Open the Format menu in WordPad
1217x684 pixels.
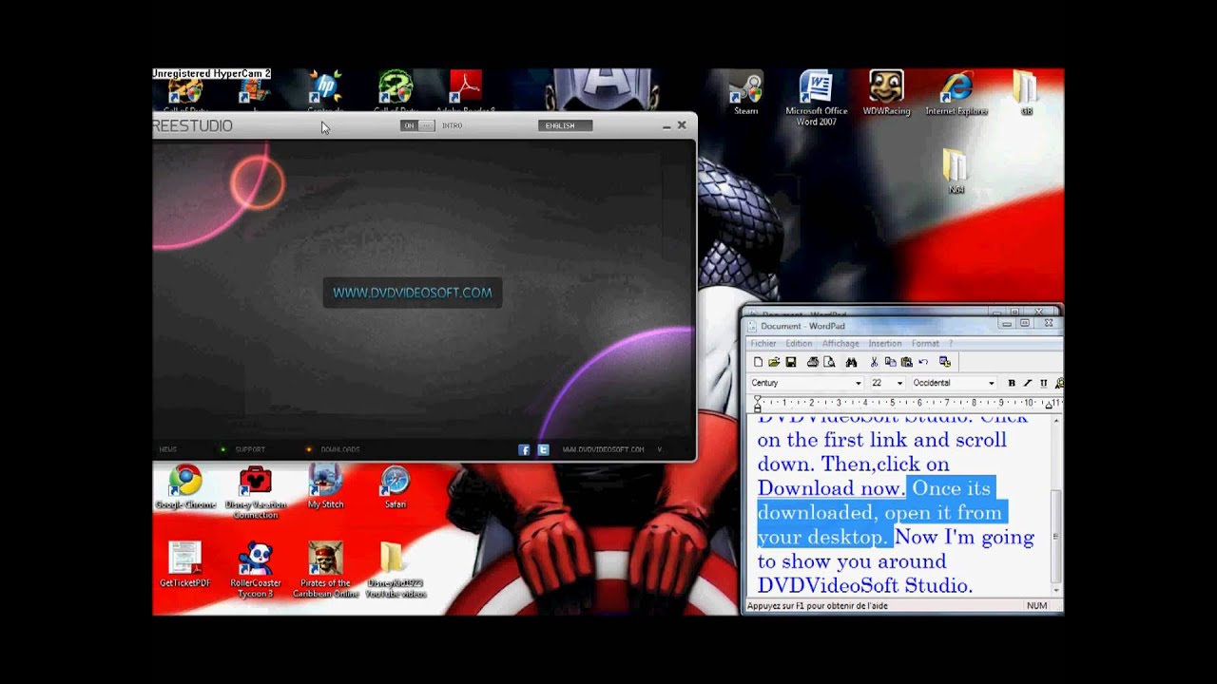click(x=925, y=343)
